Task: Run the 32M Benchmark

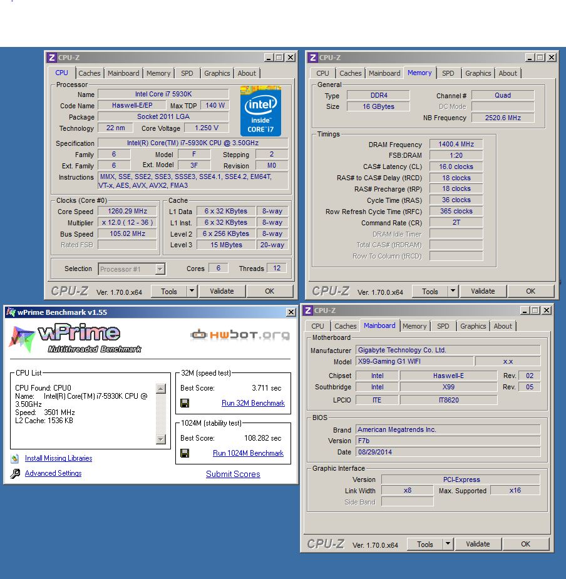Action: tap(253, 403)
